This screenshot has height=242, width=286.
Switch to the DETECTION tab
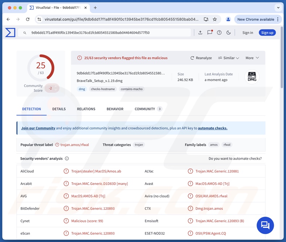point(31,109)
